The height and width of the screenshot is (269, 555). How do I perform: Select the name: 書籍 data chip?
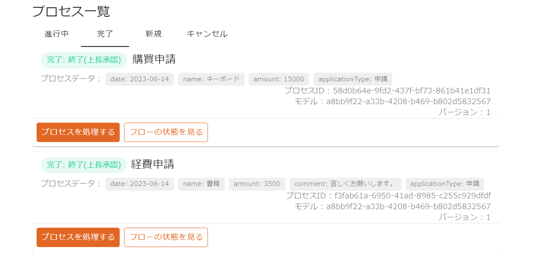(202, 184)
